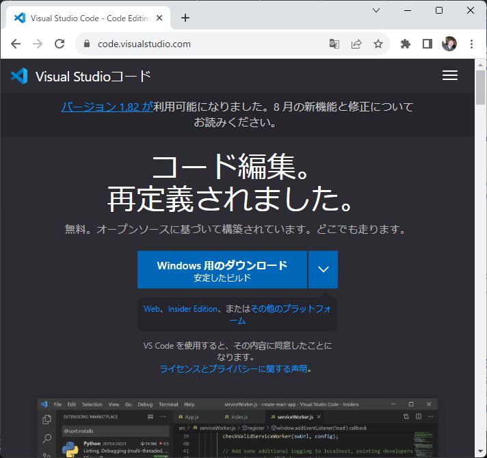The height and width of the screenshot is (458, 487).
Task: Open the tab search chevron
Action: pyautogui.click(x=376, y=10)
